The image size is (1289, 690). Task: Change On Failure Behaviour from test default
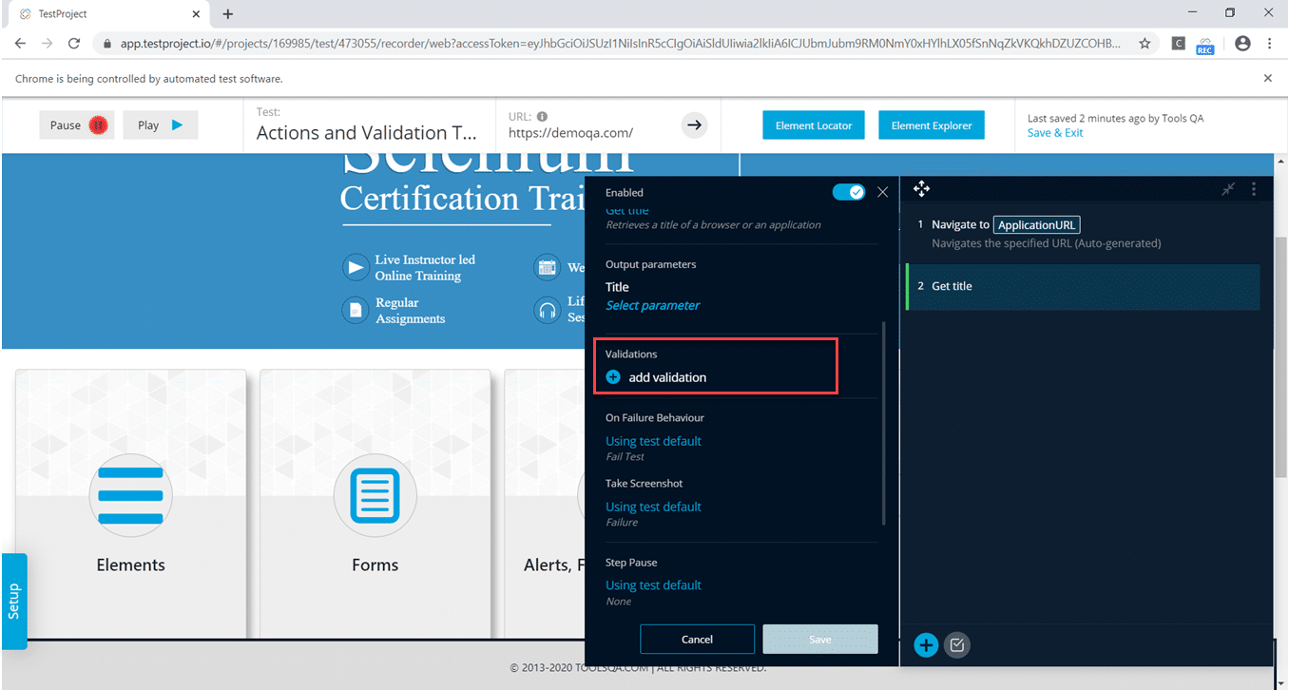[653, 441]
